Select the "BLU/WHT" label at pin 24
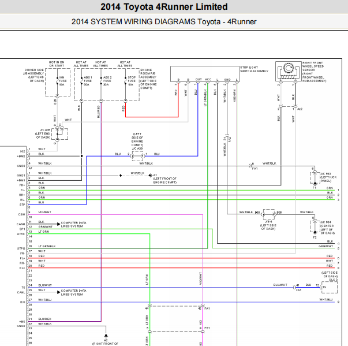The height and width of the screenshot is (346, 348). coord(45,285)
